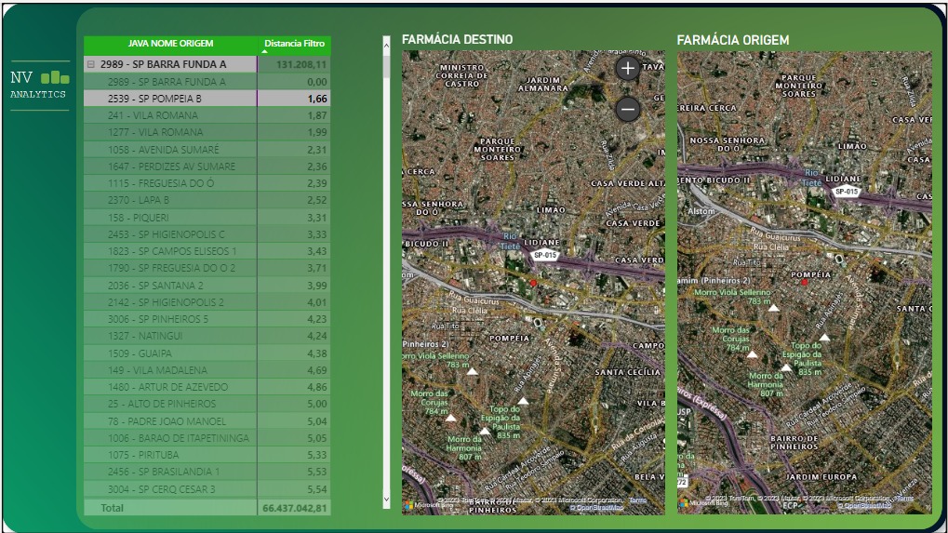The width and height of the screenshot is (948, 533).
Task: Select row 3004 - SP CERQ CESAR 3
Action: click(x=207, y=489)
